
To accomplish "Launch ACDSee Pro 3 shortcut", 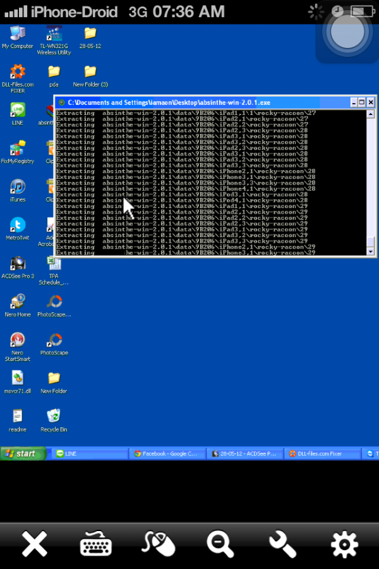I will point(18,267).
